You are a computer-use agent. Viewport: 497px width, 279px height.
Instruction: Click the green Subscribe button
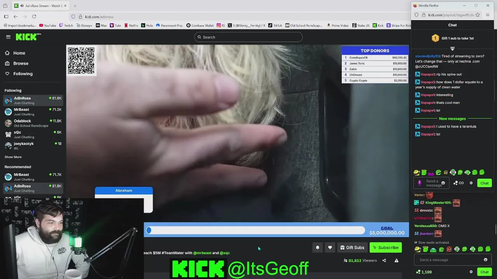(x=386, y=248)
